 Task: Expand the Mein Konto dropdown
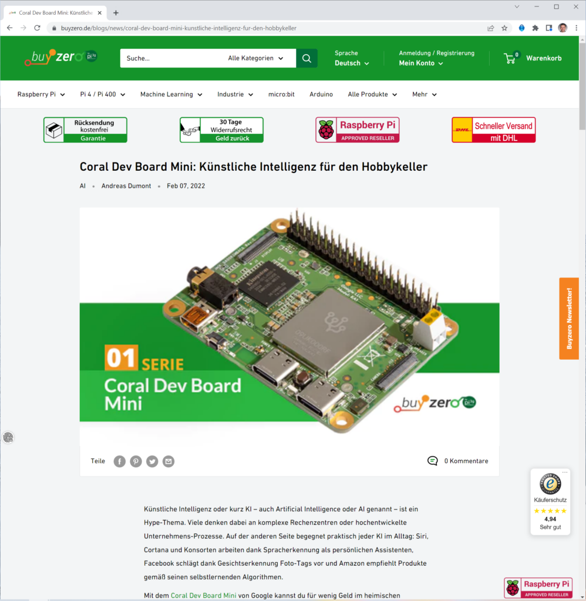tap(420, 63)
